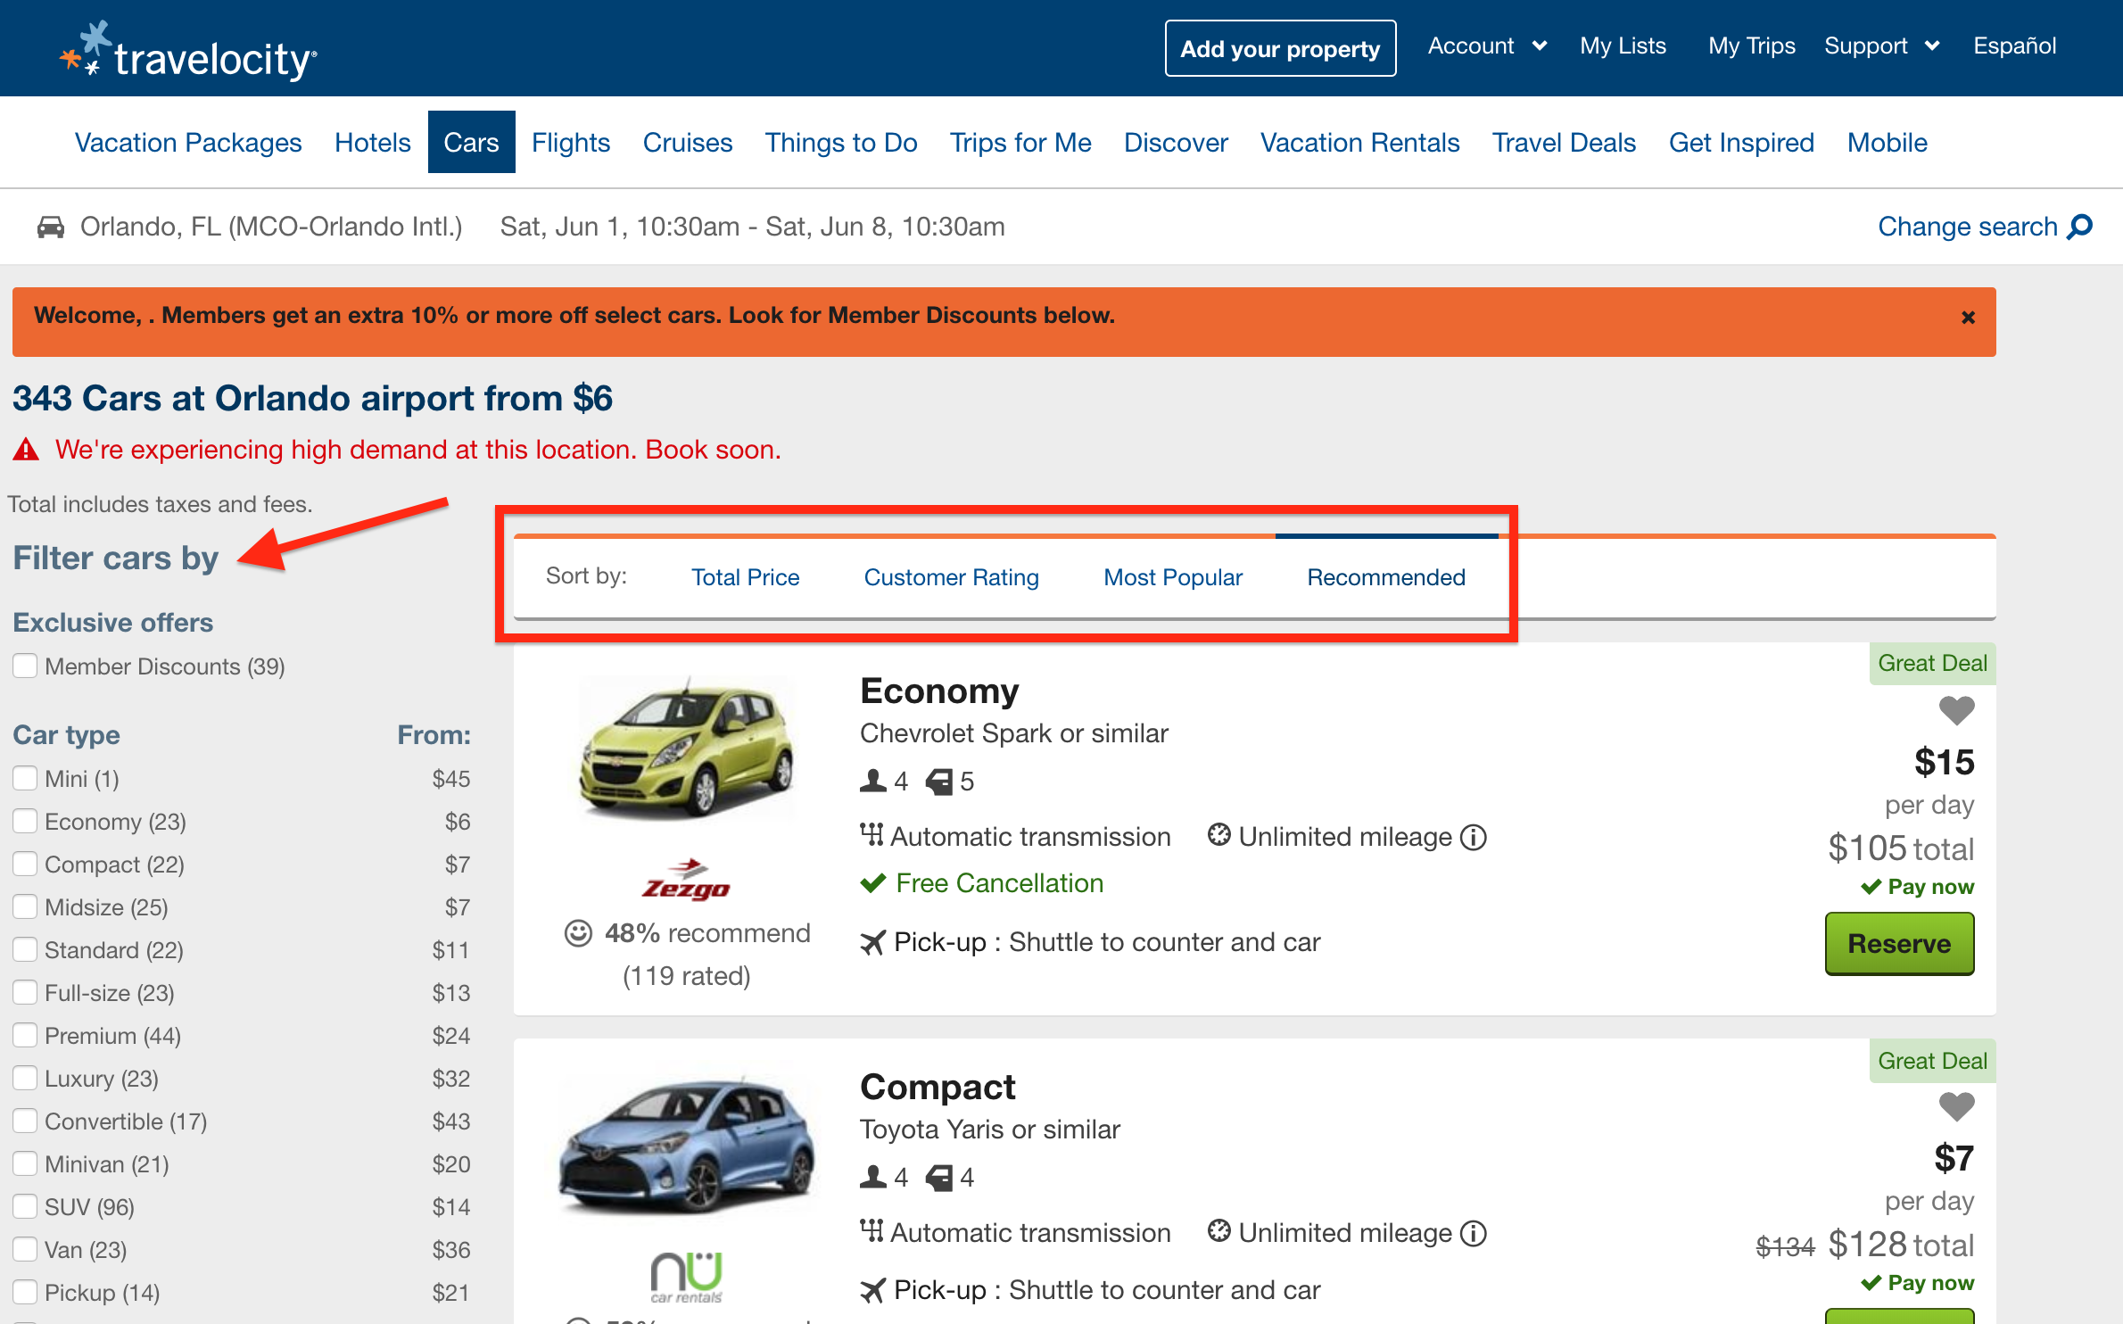
Task: Open the Travel Deals tab
Action: tap(1565, 143)
